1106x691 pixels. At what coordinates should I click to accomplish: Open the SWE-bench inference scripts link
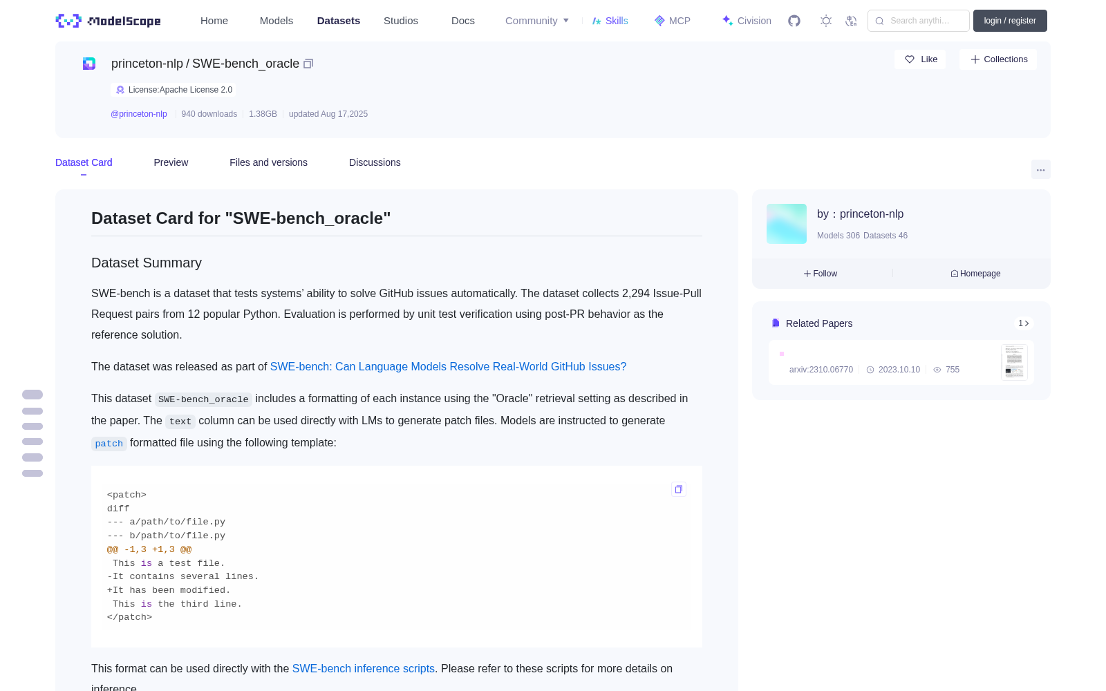(x=364, y=669)
